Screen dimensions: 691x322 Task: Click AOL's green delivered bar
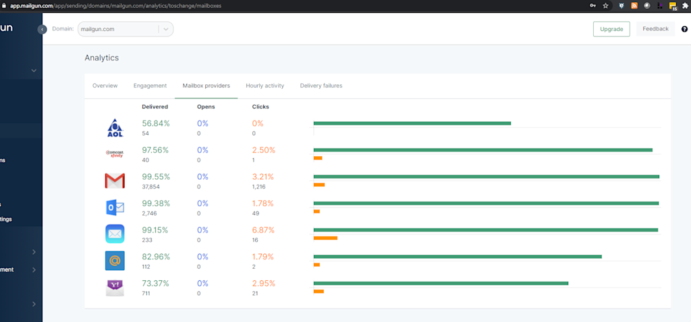412,123
